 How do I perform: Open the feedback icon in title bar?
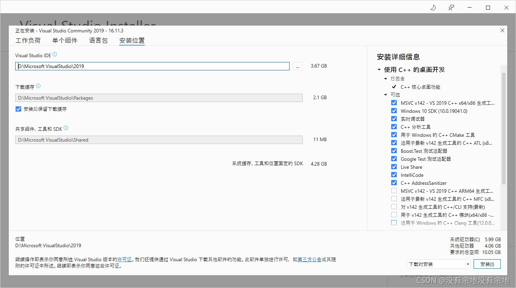point(451,8)
